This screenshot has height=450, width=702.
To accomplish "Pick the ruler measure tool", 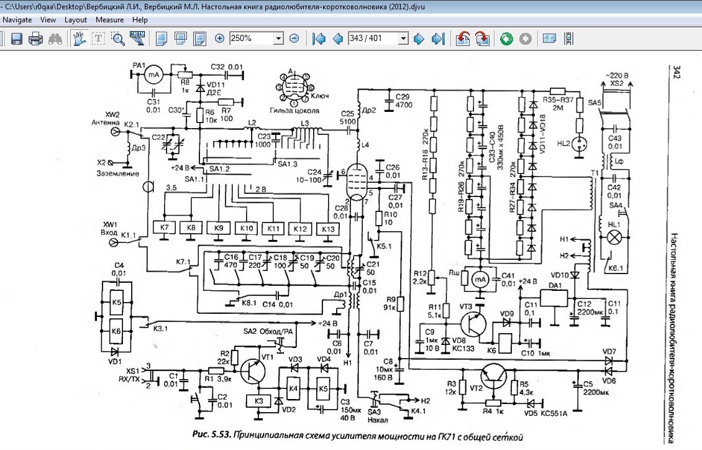I will pos(137,39).
